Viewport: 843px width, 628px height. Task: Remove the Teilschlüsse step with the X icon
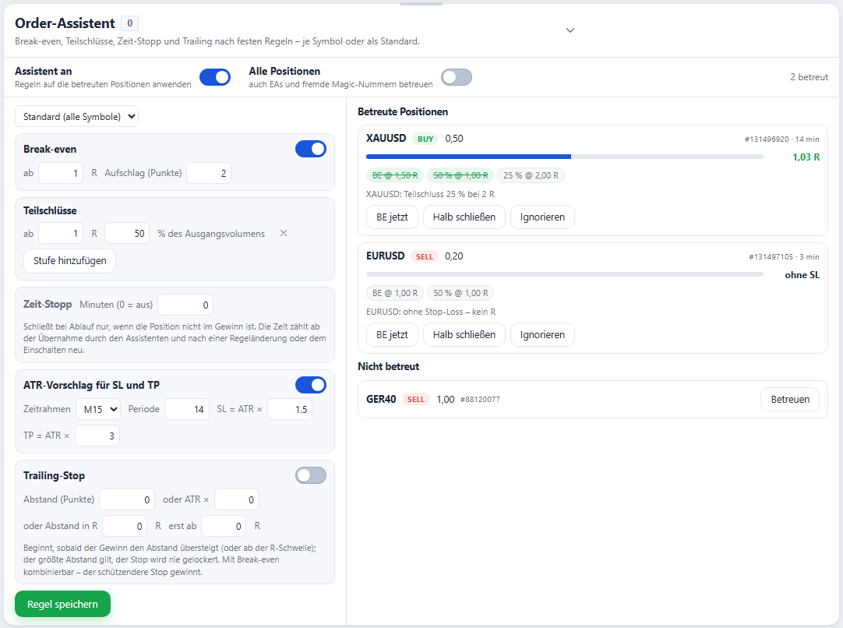coord(284,233)
